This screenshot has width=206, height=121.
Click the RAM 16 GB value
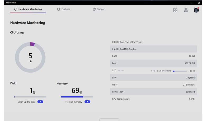[192, 56]
